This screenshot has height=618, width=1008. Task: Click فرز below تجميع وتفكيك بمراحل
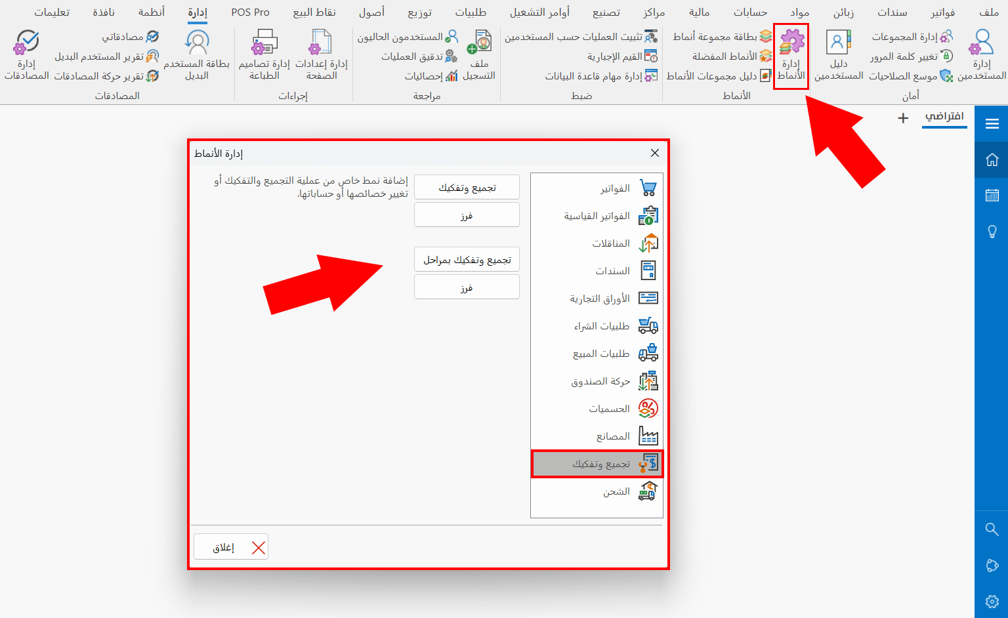[x=467, y=287]
